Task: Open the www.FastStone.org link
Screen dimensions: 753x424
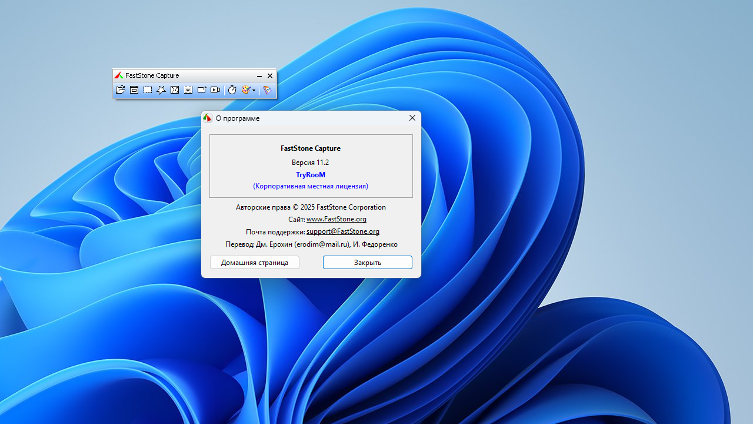Action: (x=336, y=219)
